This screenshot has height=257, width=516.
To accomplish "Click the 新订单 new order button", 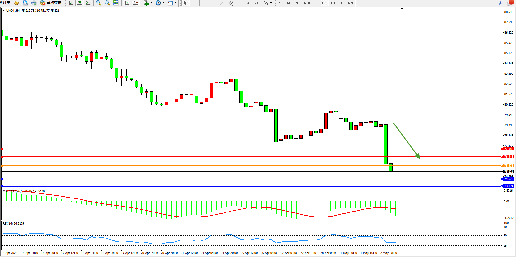I will (5, 2).
